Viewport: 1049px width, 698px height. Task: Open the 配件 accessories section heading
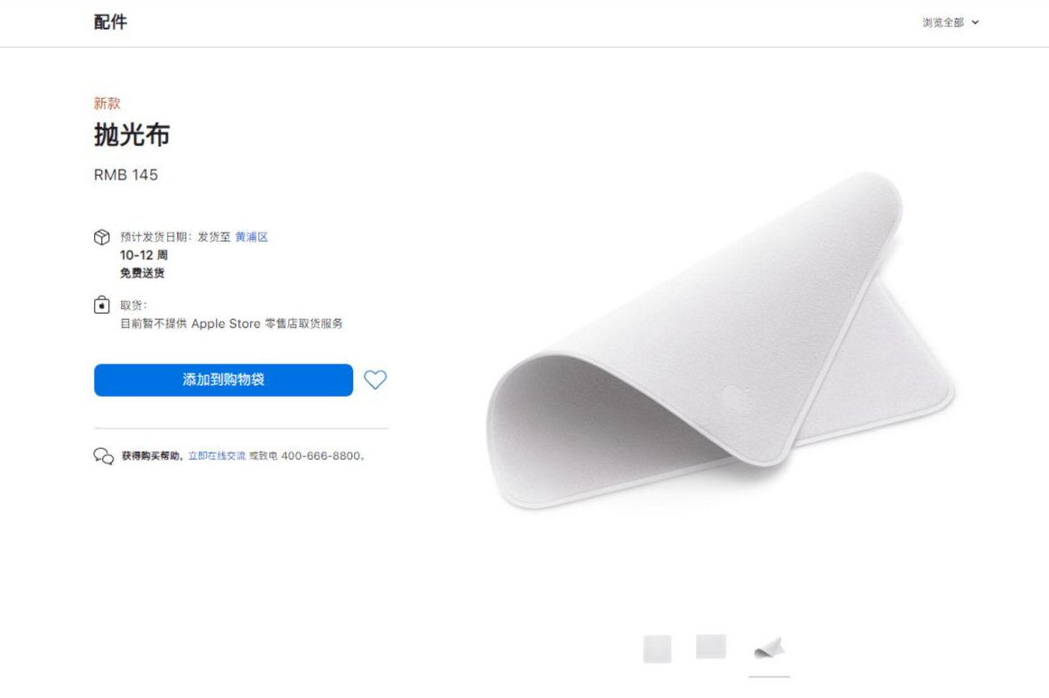coord(110,23)
